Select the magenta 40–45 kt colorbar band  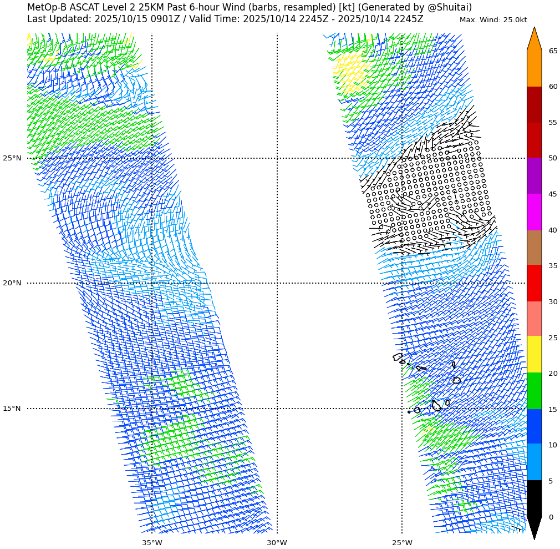(x=534, y=212)
